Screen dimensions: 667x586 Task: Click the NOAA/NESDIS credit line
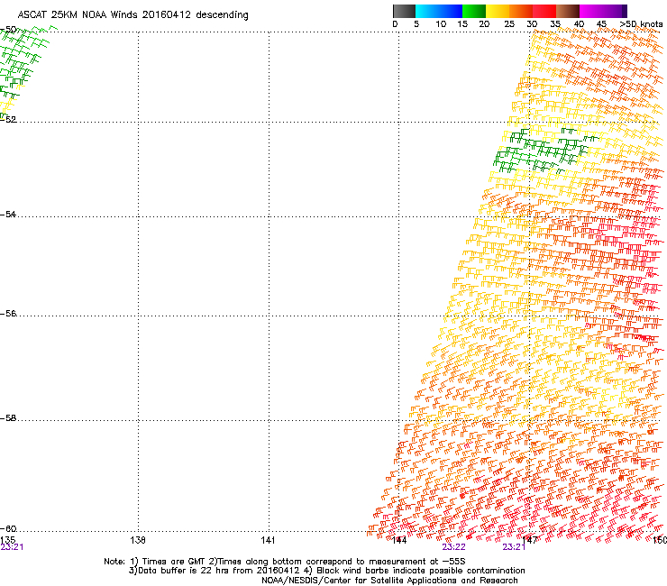(x=389, y=581)
